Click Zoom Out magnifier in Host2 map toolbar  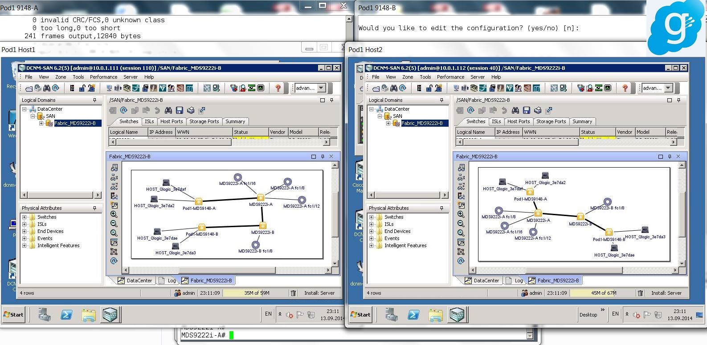[x=461, y=224]
